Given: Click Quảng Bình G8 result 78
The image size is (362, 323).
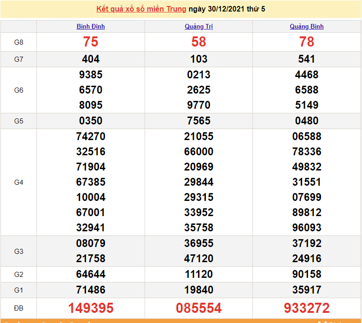Looking at the screenshot, I should (x=307, y=42).
